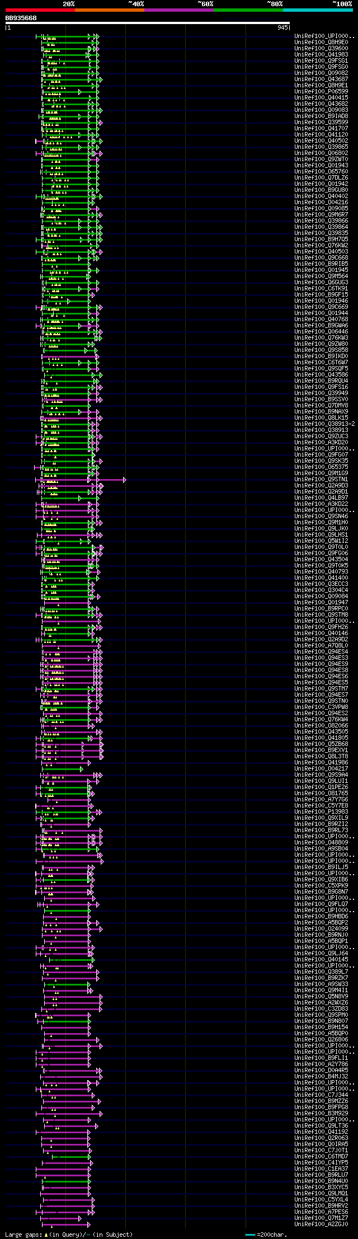Select the UniRef100_Q7DMV8 label
358x1239 pixels.
pos(321,405)
